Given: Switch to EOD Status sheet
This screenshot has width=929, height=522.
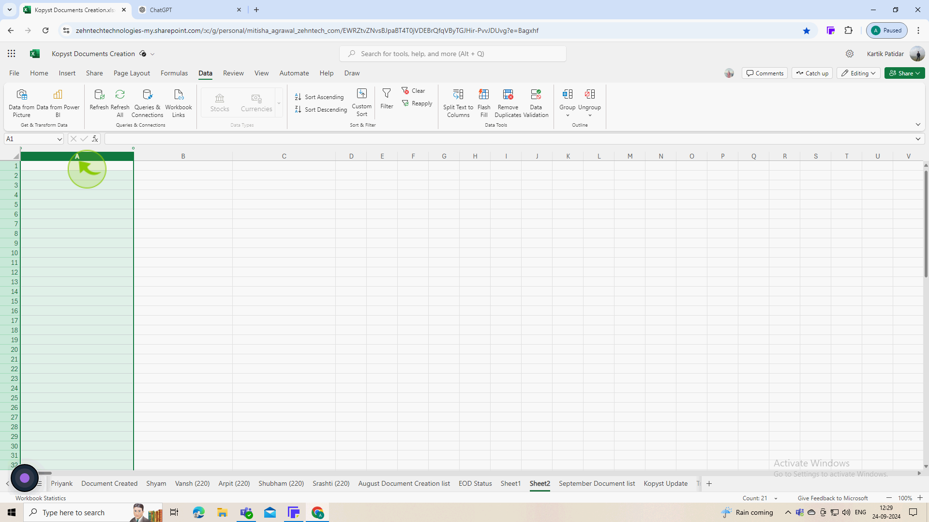Looking at the screenshot, I should point(475,484).
